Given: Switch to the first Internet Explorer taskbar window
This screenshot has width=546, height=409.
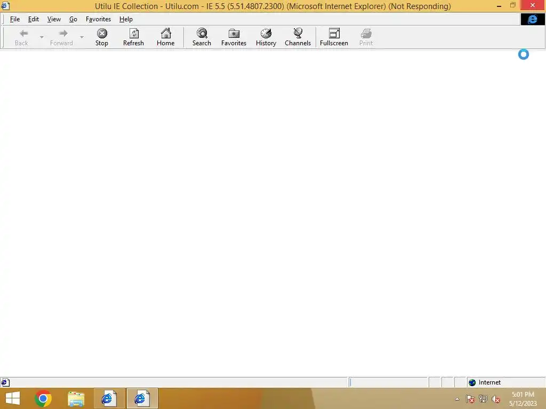Looking at the screenshot, I should click(x=109, y=398).
